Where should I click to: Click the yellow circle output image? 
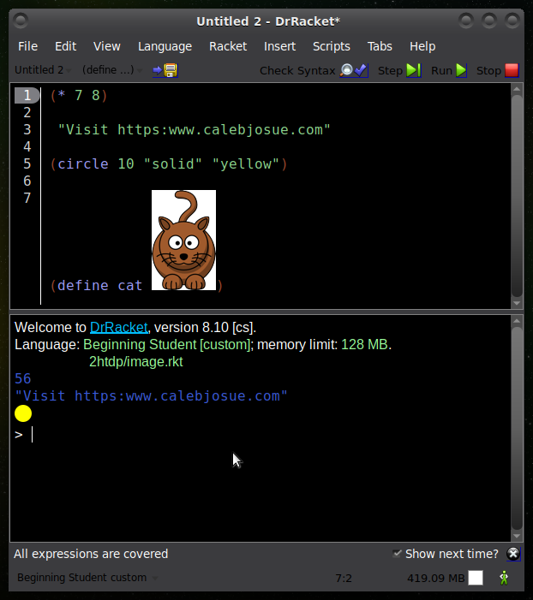pos(23,413)
